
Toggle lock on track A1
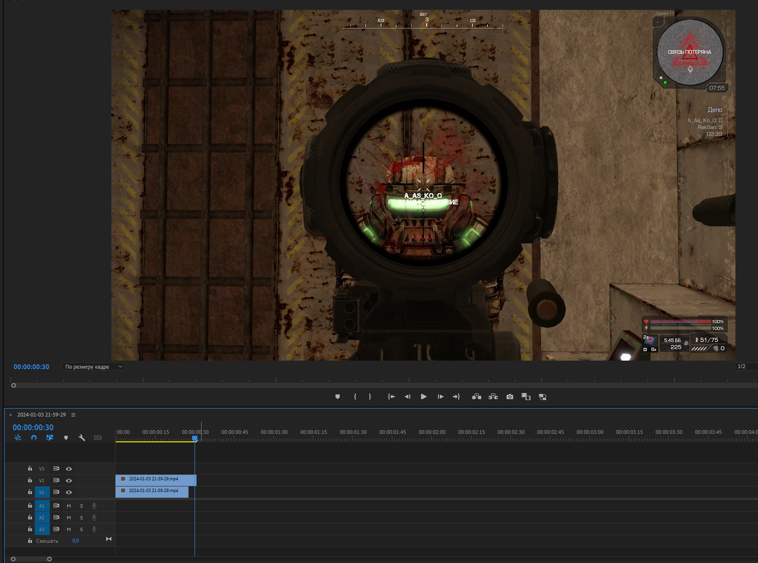pos(30,506)
